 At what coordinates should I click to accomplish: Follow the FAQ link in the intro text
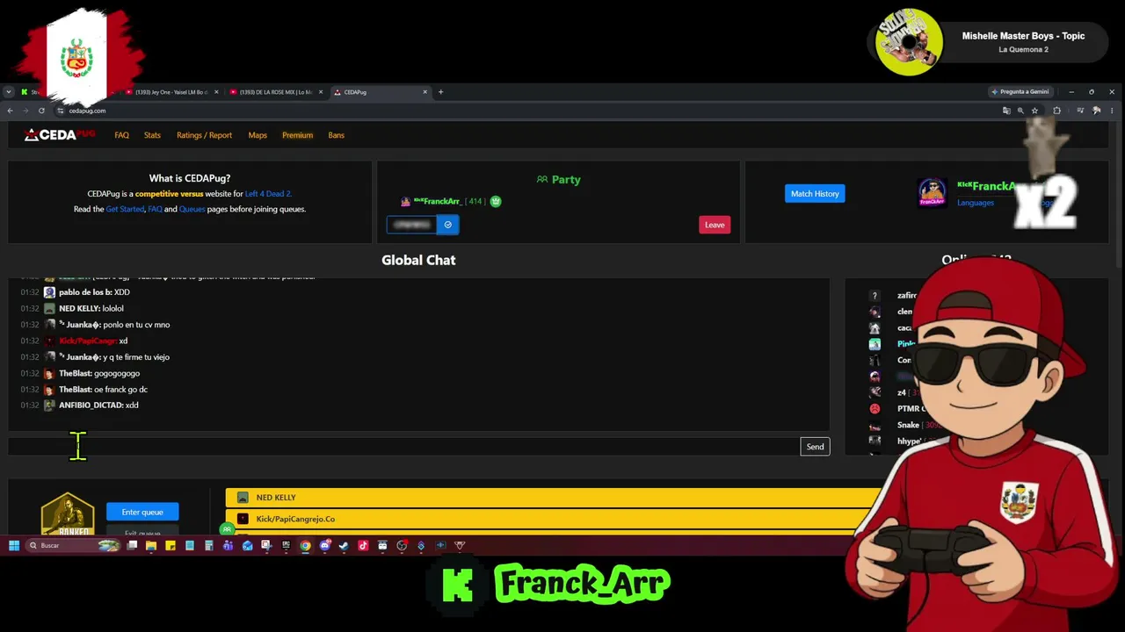pos(155,209)
